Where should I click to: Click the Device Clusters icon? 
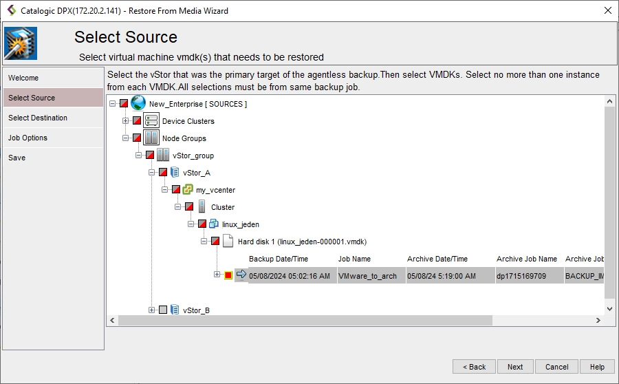151,121
